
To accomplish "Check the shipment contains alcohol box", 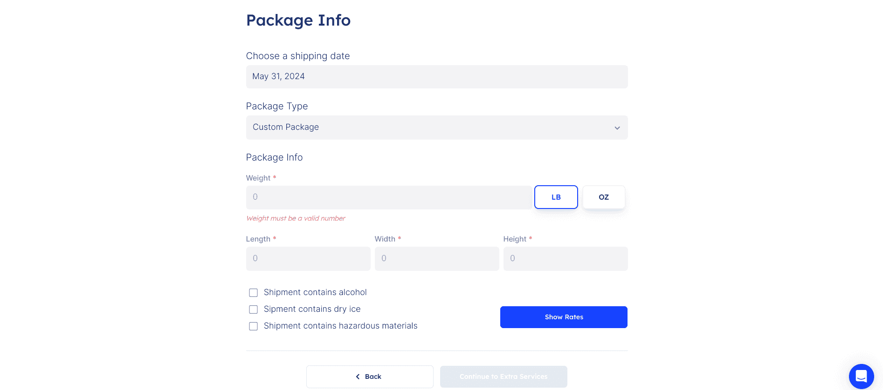I will pos(253,292).
